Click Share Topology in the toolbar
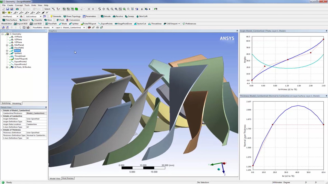This screenshot has width=328, height=184. click(x=72, y=16)
